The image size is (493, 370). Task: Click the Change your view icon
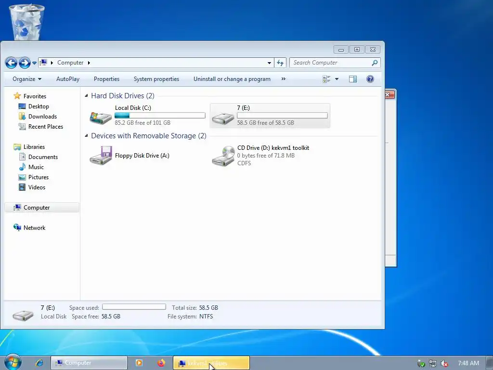pos(326,79)
